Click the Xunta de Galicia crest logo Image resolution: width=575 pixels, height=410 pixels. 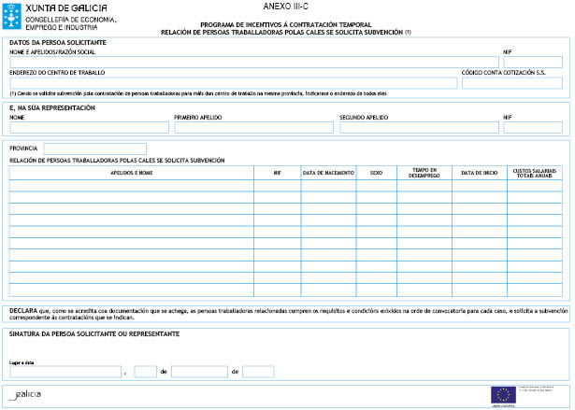pos(12,16)
